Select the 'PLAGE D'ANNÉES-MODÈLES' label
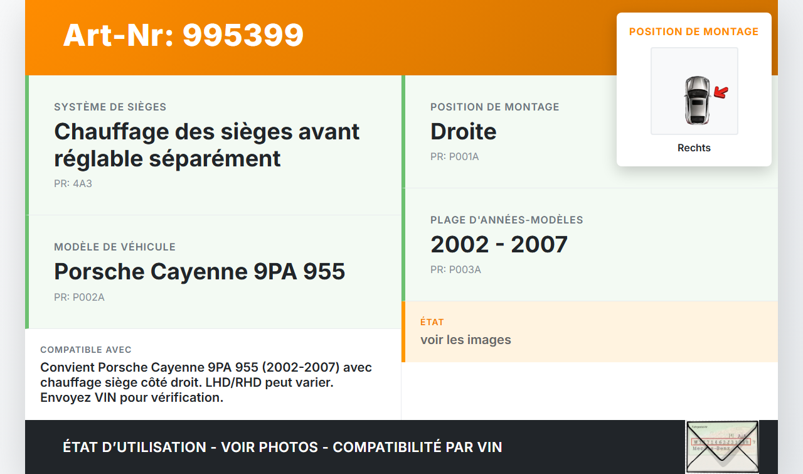 [x=507, y=220]
